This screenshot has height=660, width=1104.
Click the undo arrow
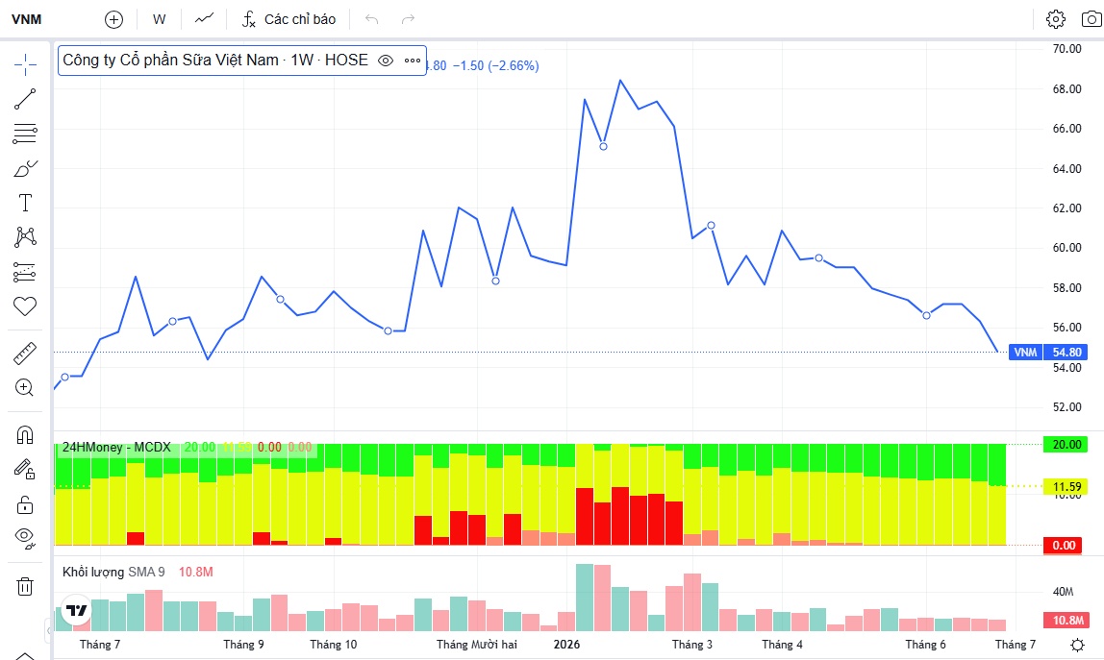372,20
